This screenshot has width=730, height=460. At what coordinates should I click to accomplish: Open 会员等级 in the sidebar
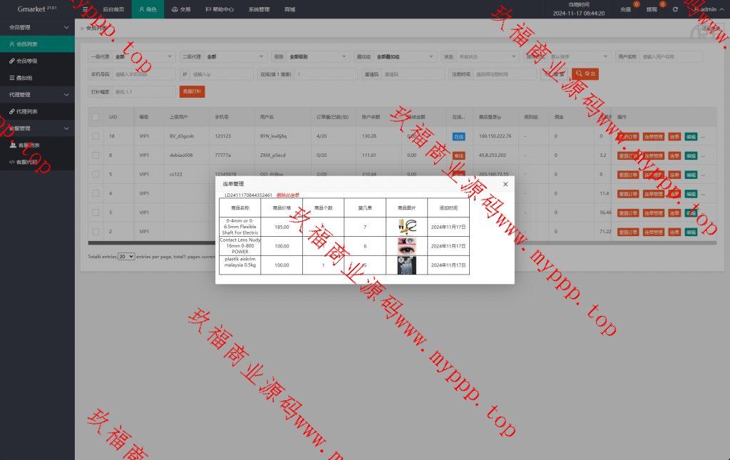pyautogui.click(x=27, y=61)
